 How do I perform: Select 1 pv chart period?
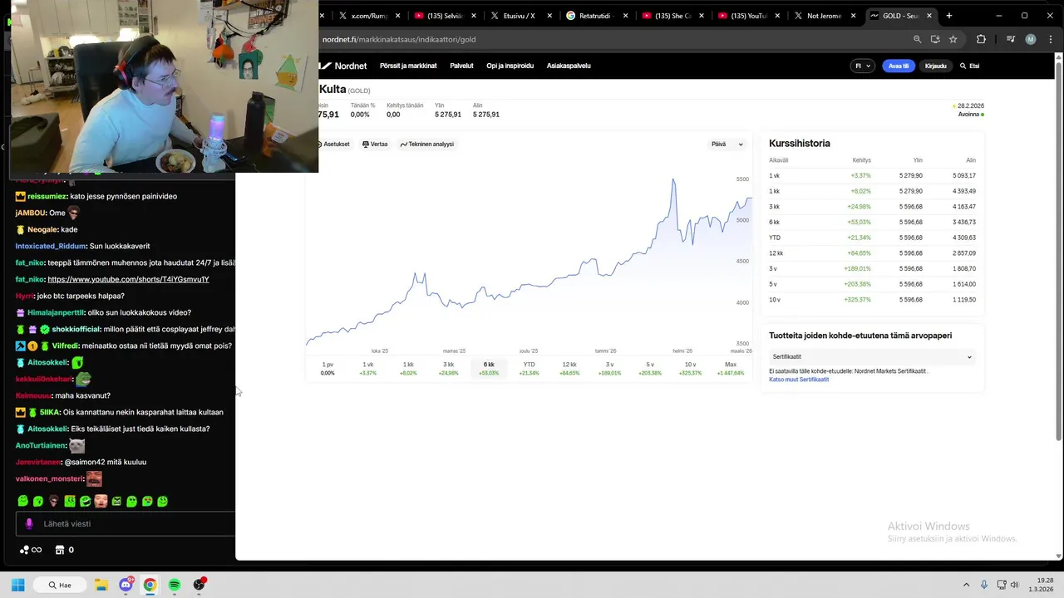point(328,368)
